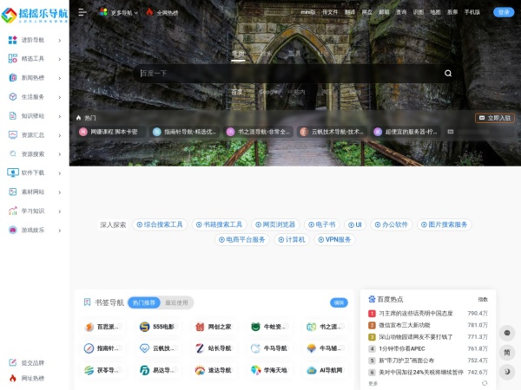Screen dimensions: 521x390
Task: Open the 更多导航 dropdown in top bar
Action: pos(115,12)
